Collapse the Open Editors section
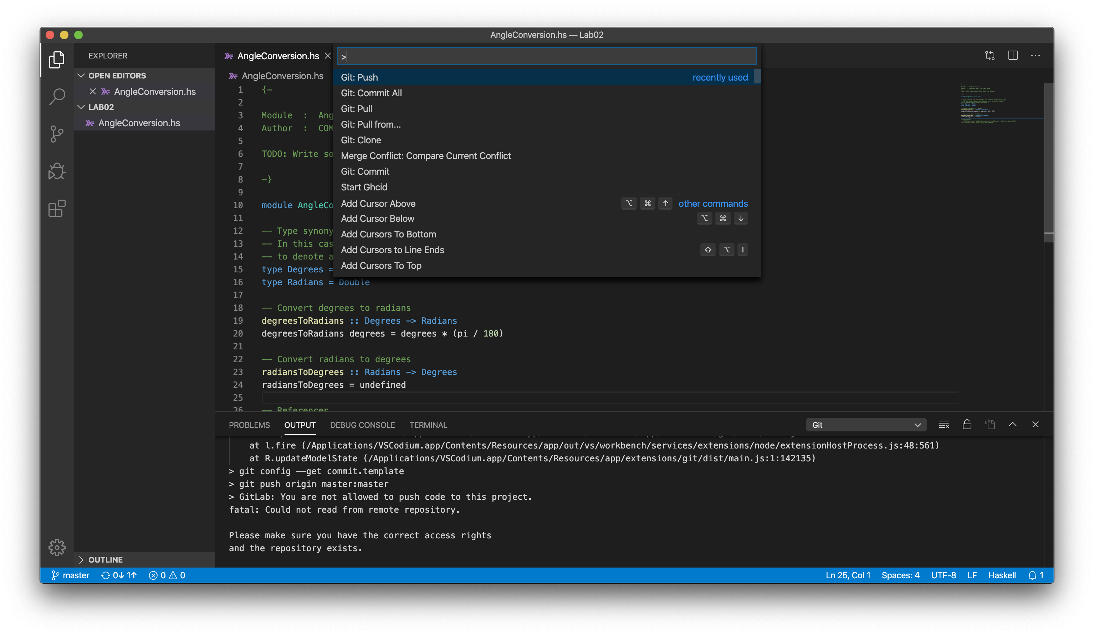1094x636 pixels. (144, 76)
